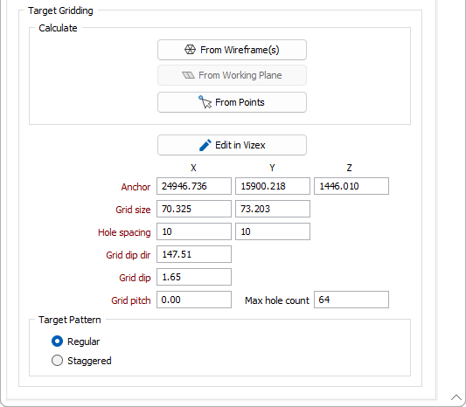Click the From Working Plane button
The image size is (466, 407).
tap(232, 75)
